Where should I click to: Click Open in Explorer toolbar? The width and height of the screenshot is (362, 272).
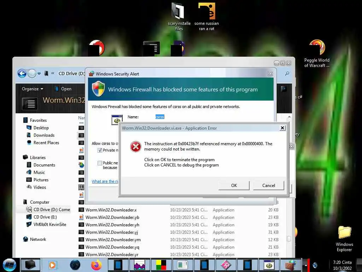point(63,89)
